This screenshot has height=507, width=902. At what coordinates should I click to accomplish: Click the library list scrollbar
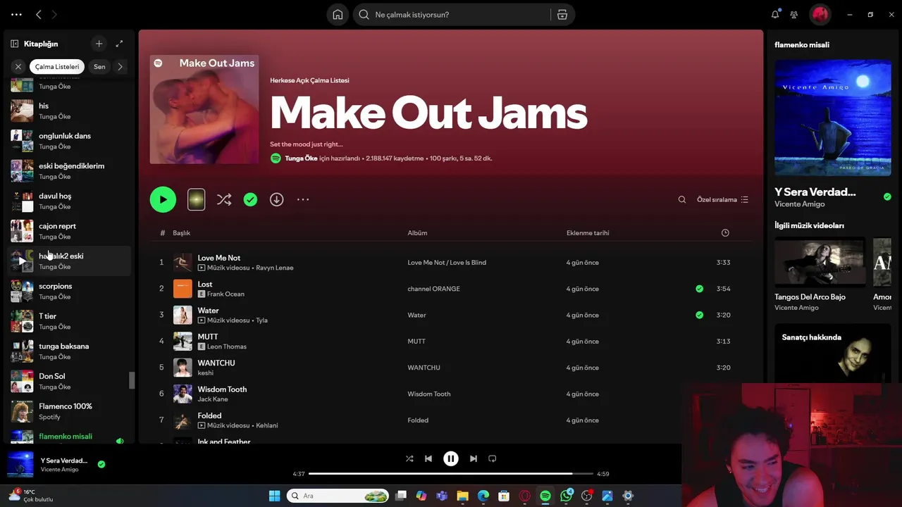pos(132,380)
